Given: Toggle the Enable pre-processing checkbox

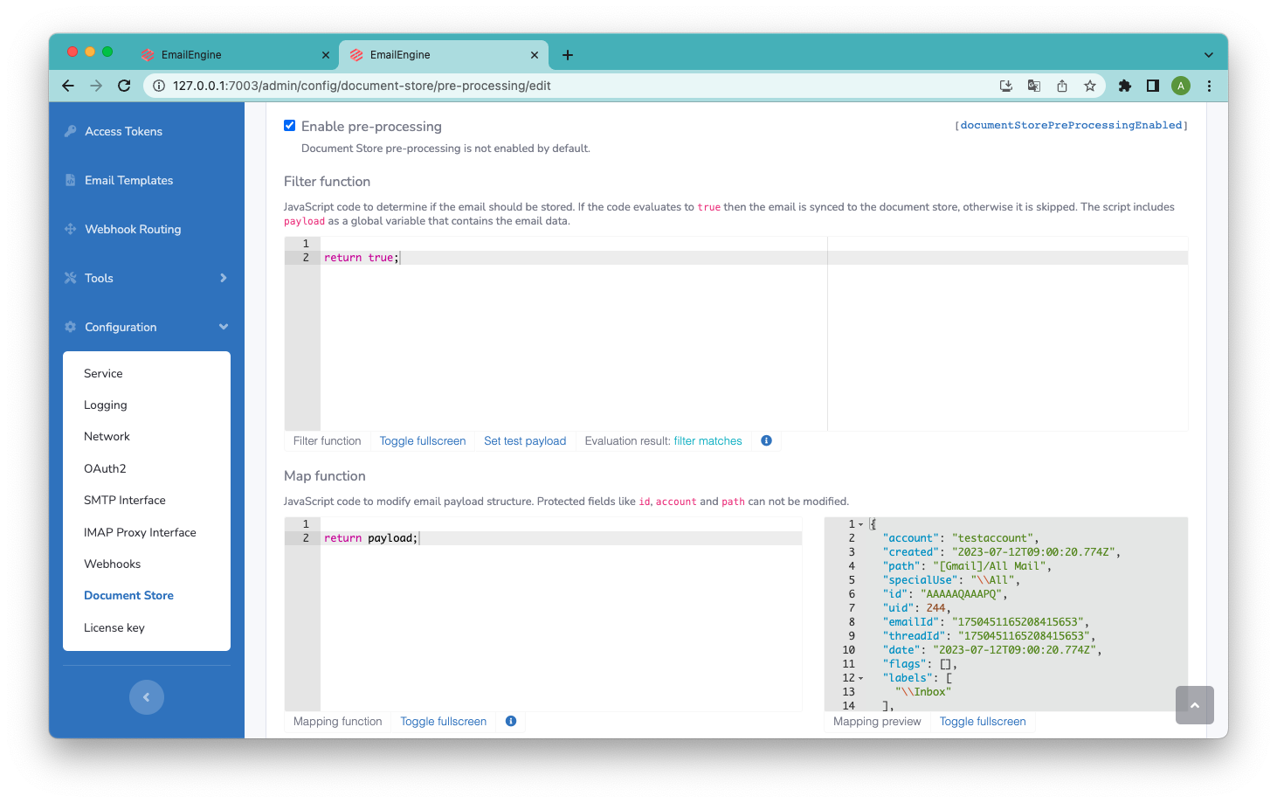Looking at the screenshot, I should (x=289, y=126).
